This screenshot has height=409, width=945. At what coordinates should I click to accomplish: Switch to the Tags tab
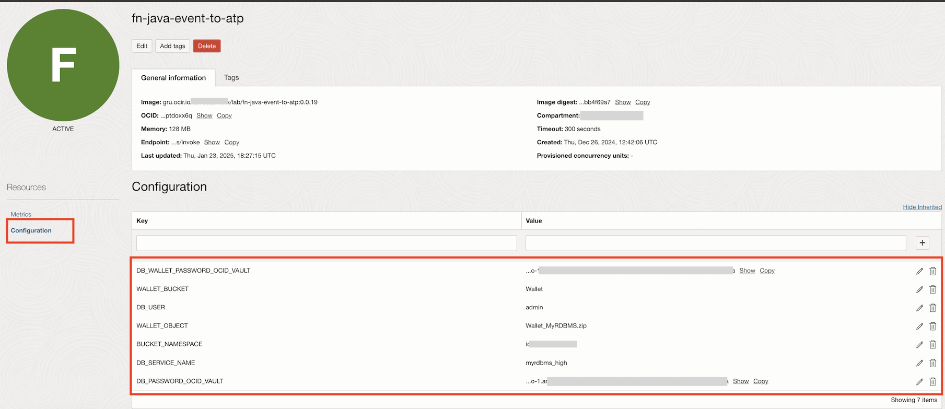pyautogui.click(x=231, y=78)
